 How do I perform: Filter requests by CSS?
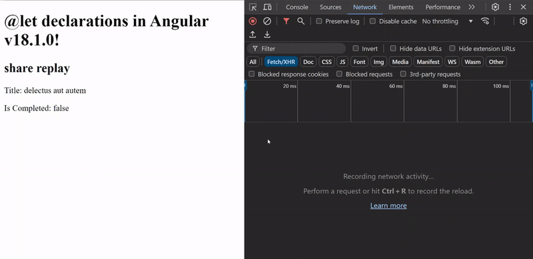(x=326, y=62)
